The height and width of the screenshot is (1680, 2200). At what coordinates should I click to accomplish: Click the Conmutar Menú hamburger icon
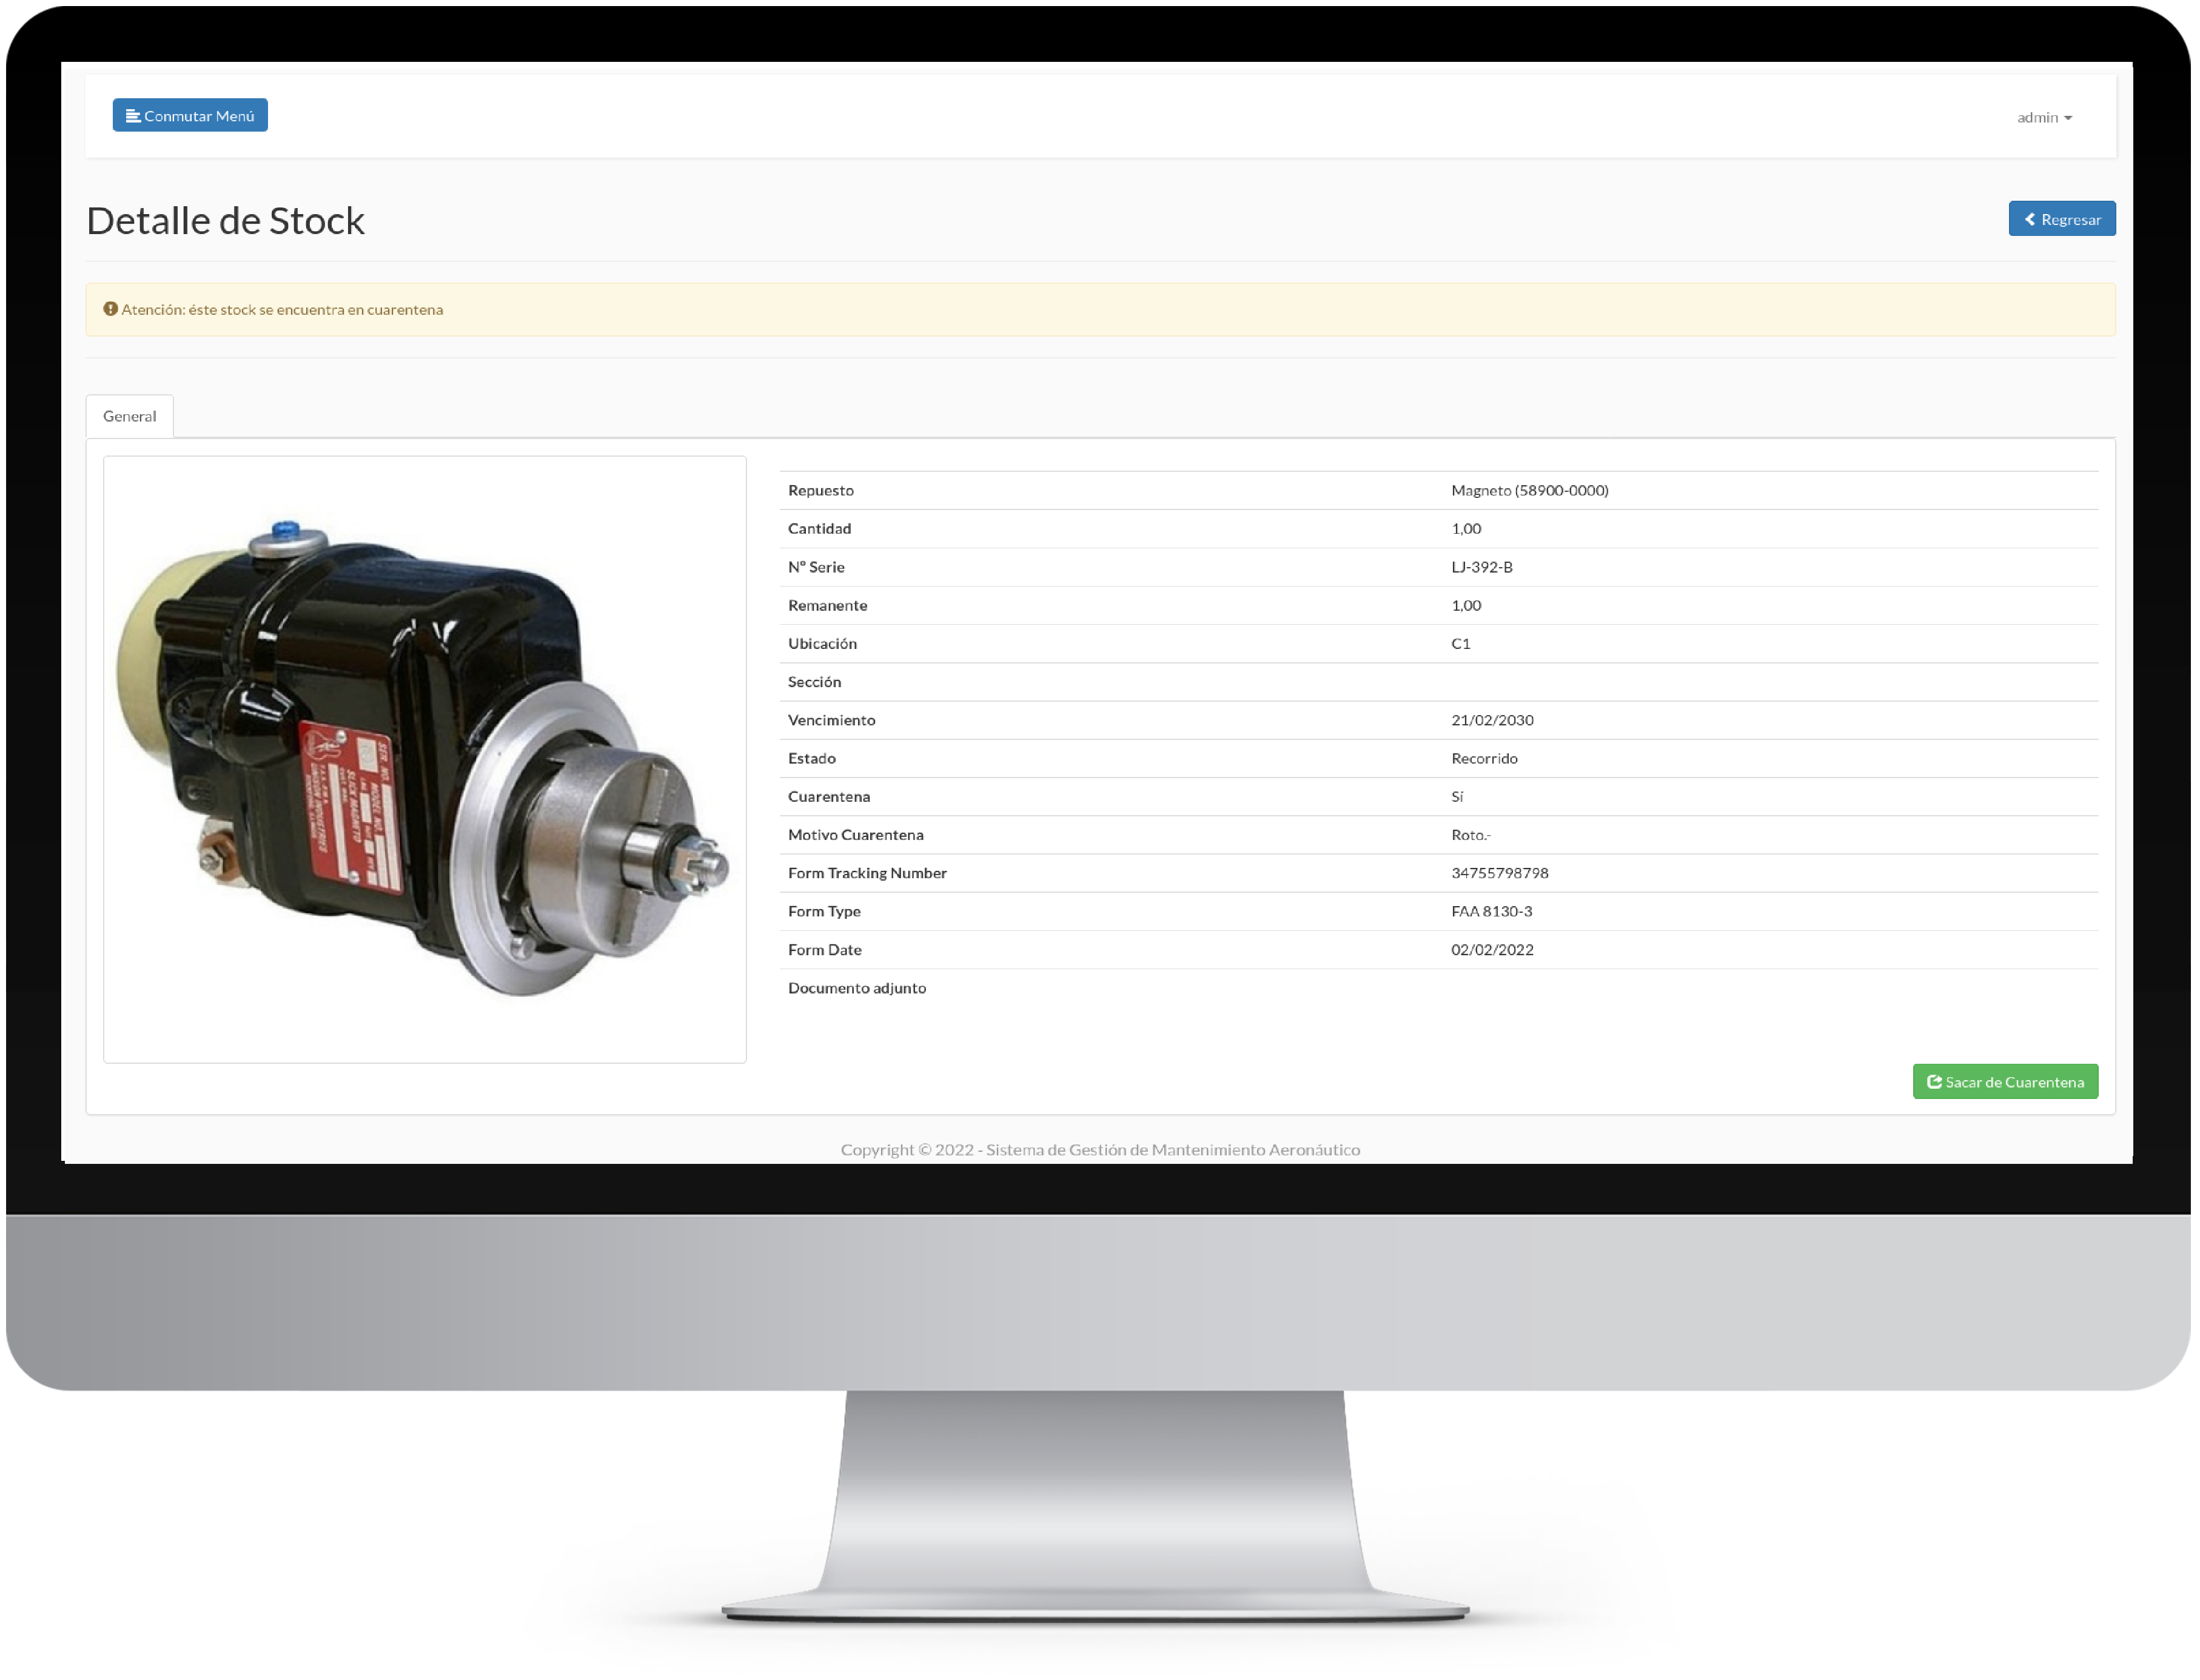[x=132, y=116]
